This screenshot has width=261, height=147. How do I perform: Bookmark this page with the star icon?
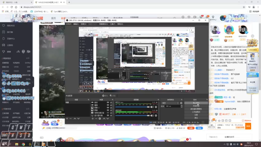pos(244,7)
